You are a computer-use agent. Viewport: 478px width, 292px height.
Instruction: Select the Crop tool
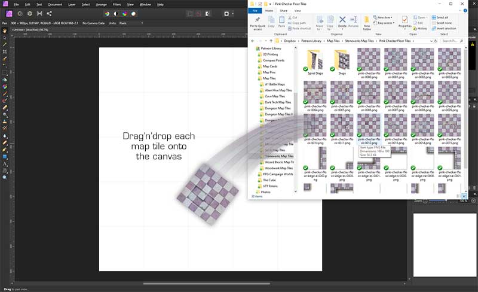tap(5, 51)
